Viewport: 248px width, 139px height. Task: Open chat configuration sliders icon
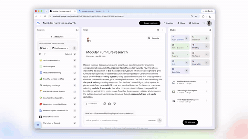click(158, 30)
